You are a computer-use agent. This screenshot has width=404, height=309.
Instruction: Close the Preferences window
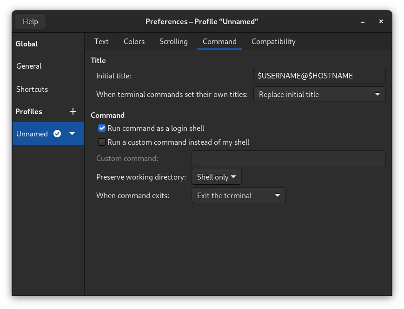(381, 21)
